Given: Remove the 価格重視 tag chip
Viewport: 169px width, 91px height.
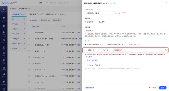Looking at the screenshot, I should [x=120, y=50].
